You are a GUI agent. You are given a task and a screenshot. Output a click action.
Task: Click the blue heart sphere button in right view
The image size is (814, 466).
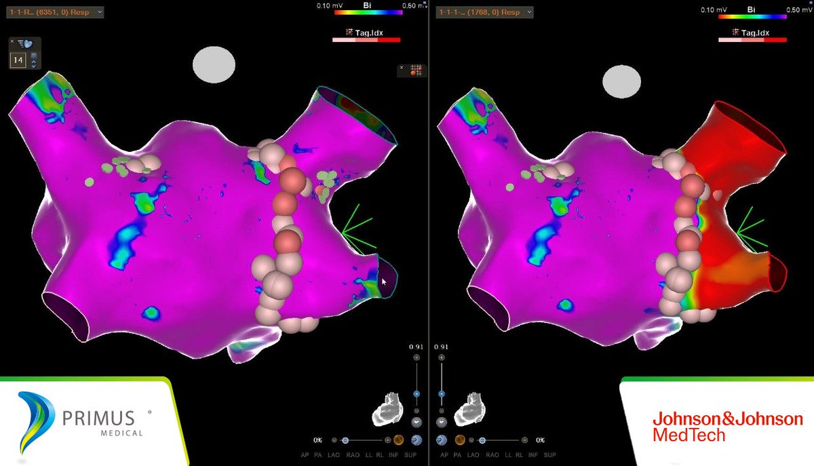[x=442, y=440]
